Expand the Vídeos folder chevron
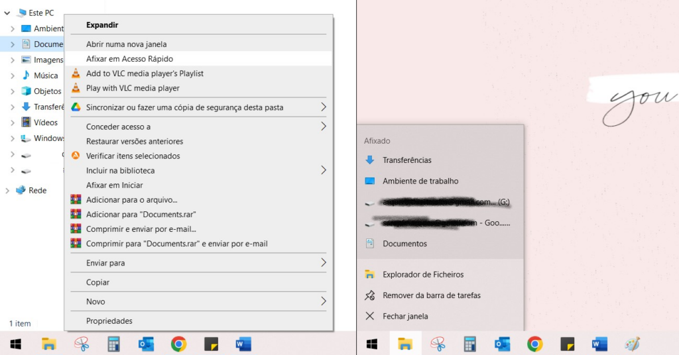This screenshot has height=355, width=679. point(13,123)
